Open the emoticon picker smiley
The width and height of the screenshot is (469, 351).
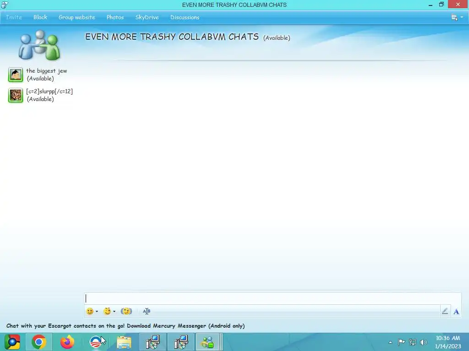[90, 311]
